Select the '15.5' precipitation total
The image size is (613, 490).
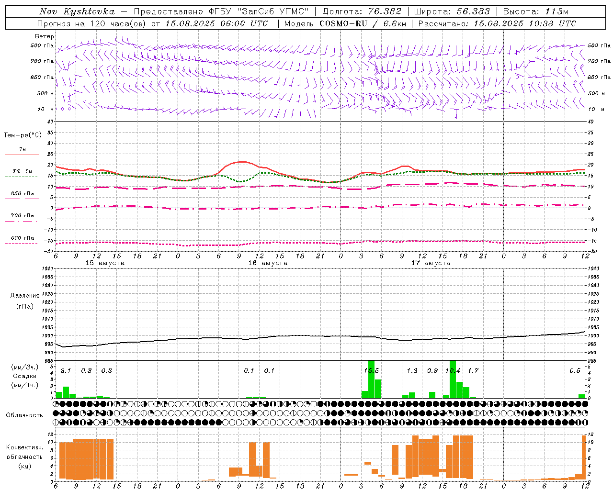(x=371, y=370)
